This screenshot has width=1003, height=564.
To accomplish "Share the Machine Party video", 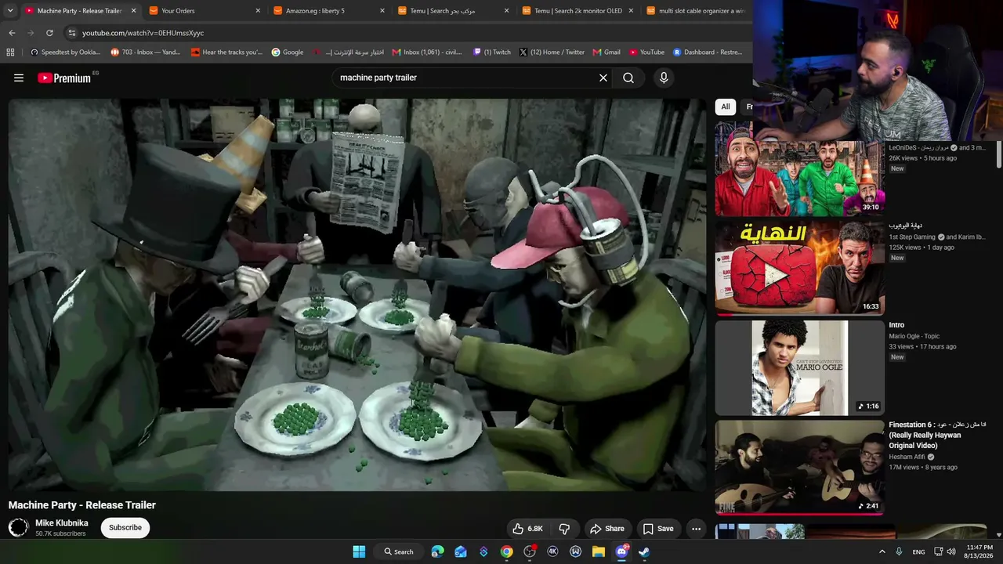I will point(607,529).
